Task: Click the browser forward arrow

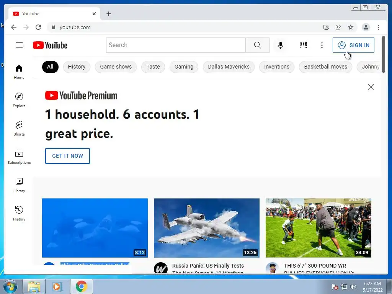Action: point(26,27)
